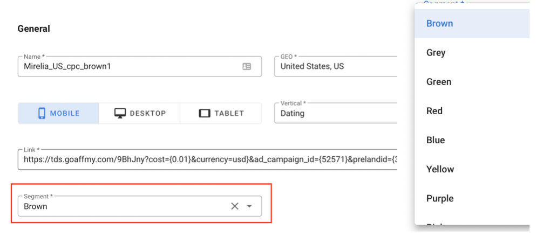Open the Vertical combo box

coord(336,113)
